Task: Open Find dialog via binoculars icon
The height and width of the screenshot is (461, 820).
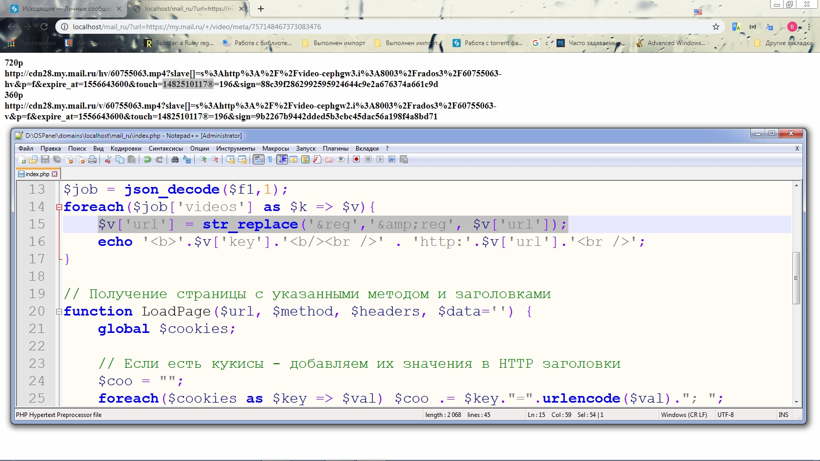Action: 175,160
